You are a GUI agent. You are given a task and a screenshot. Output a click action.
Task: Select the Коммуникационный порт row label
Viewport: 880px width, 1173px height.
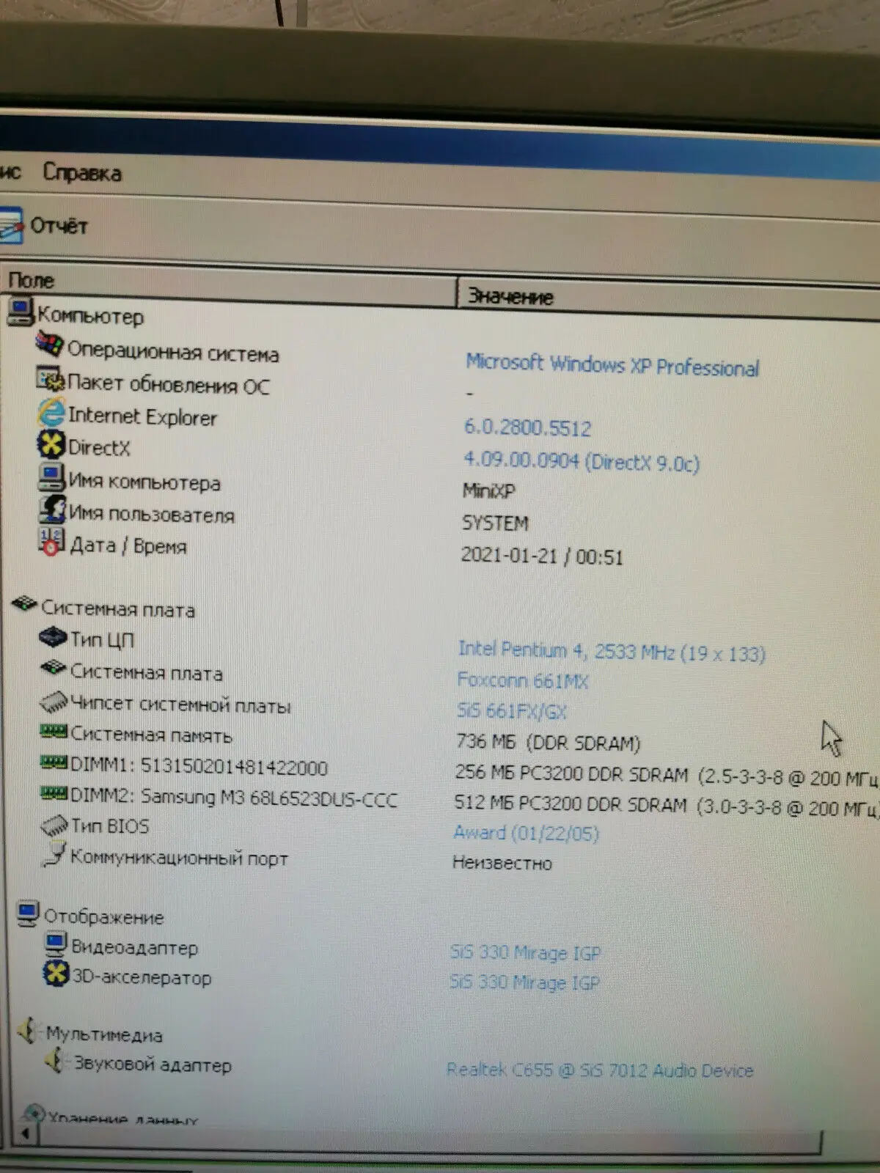pos(179,858)
